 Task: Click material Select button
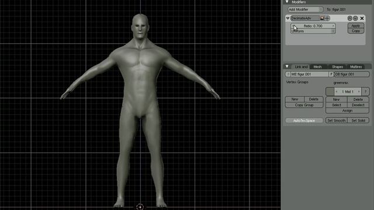coord(337,105)
